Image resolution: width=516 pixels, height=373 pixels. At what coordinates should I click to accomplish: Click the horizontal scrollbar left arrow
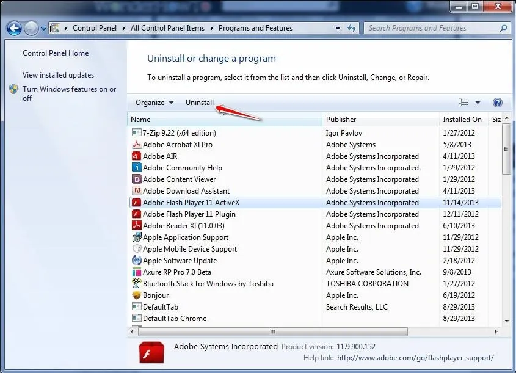pyautogui.click(x=132, y=331)
